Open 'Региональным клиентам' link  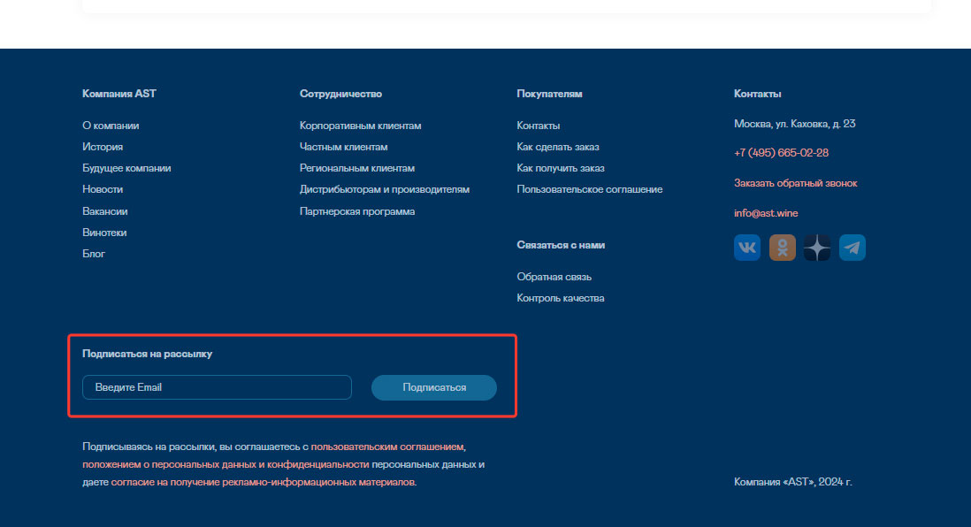pos(356,168)
